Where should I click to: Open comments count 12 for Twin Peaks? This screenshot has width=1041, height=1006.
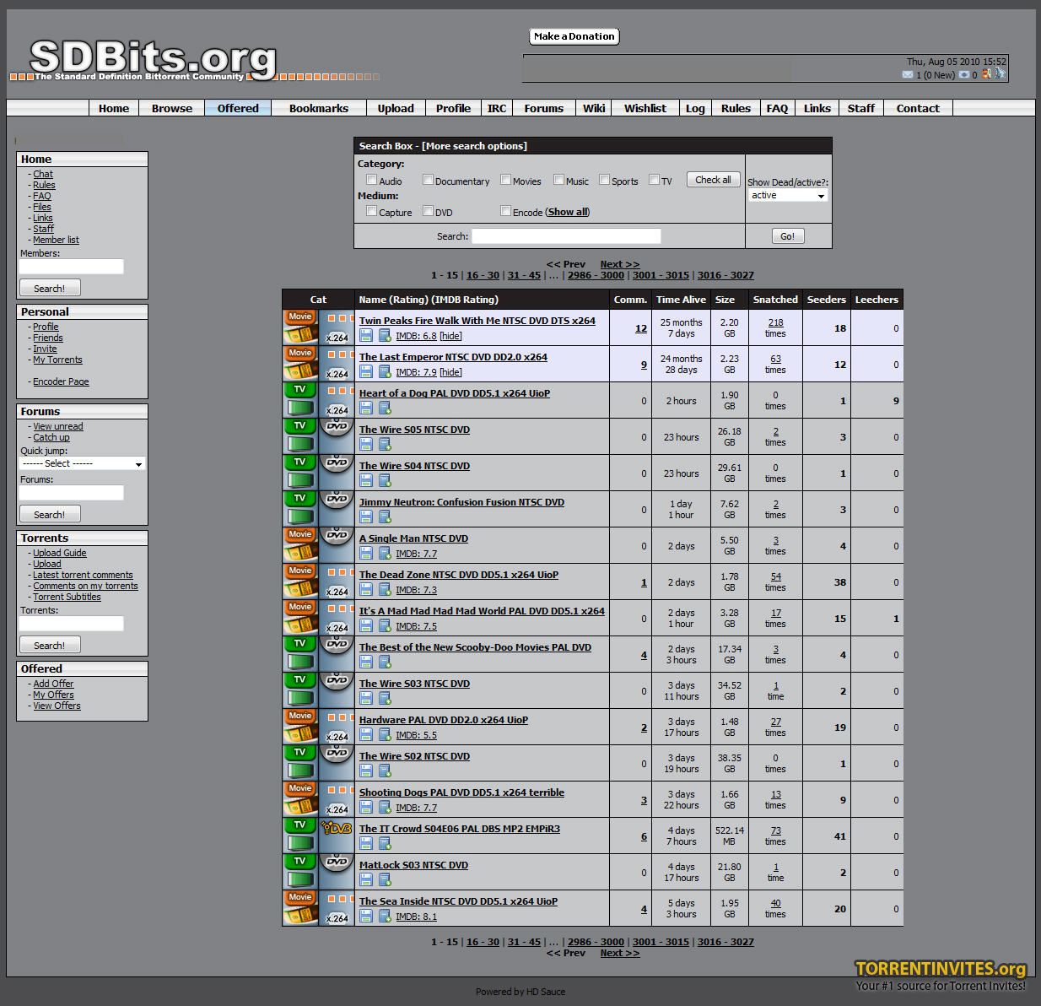coord(641,328)
